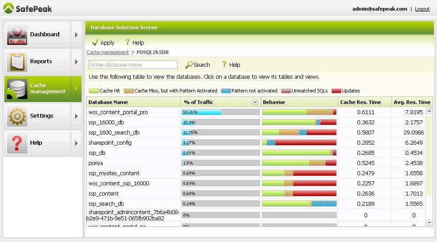
Task: Click the Apply button label
Action: pos(107,43)
